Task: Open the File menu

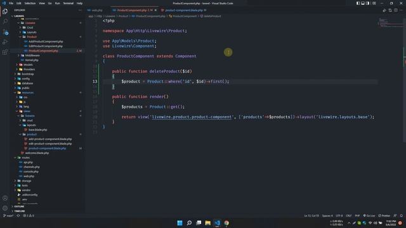Action: [11, 3]
